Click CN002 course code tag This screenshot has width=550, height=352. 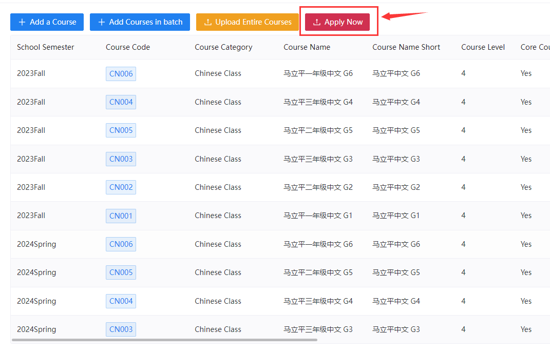(121, 187)
